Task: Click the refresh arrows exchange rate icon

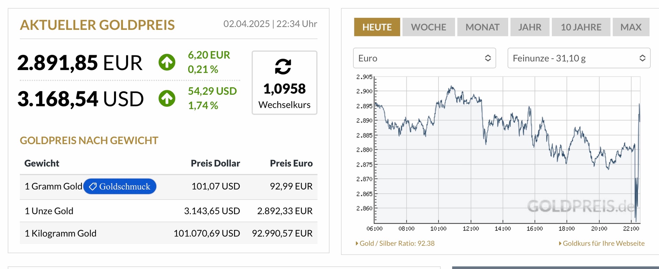Action: (283, 67)
